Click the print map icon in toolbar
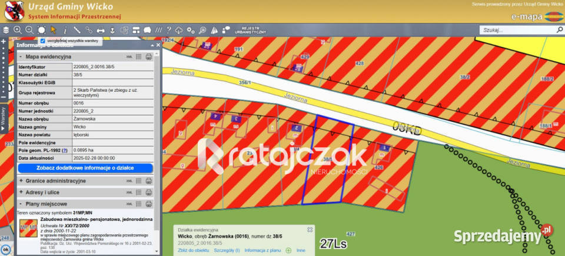 tap(101, 29)
